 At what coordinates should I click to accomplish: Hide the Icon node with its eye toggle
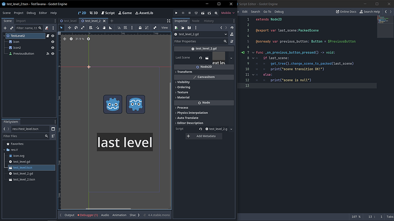tap(53, 42)
